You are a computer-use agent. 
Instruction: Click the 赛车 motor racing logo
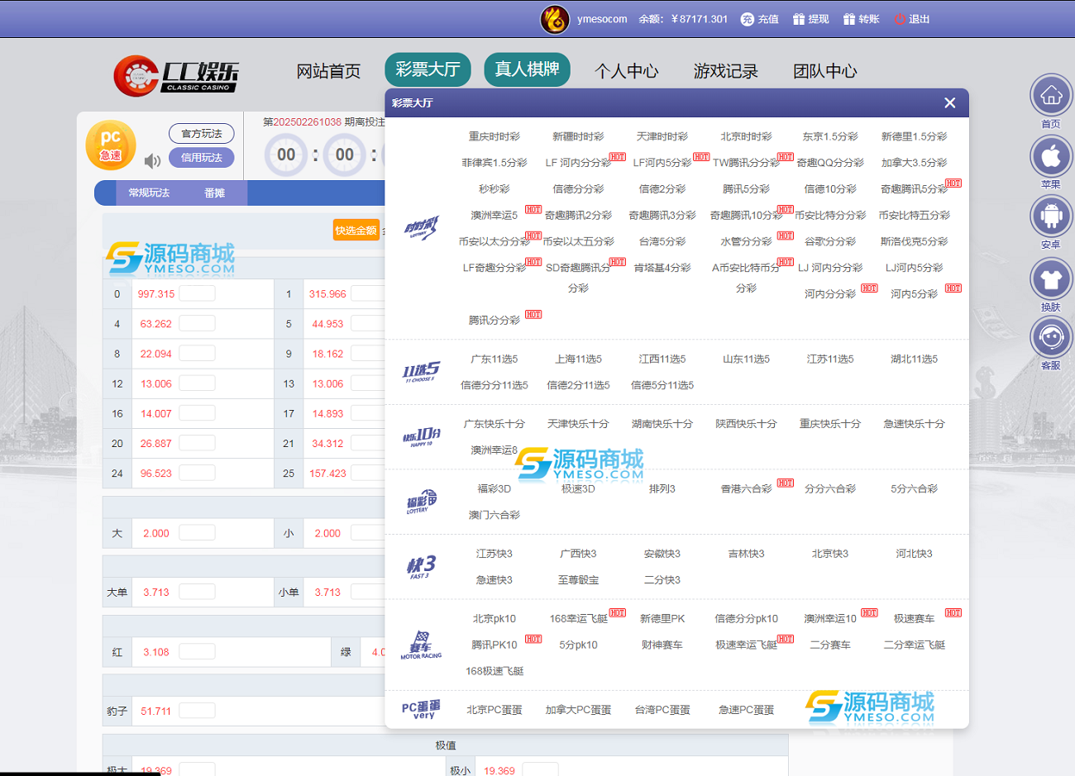421,645
